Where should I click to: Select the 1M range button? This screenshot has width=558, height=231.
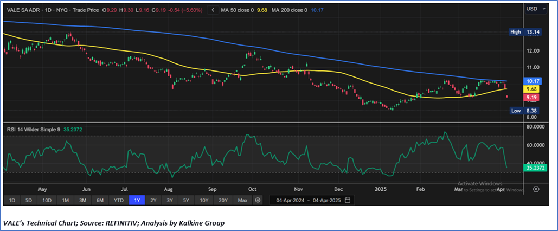pos(65,200)
